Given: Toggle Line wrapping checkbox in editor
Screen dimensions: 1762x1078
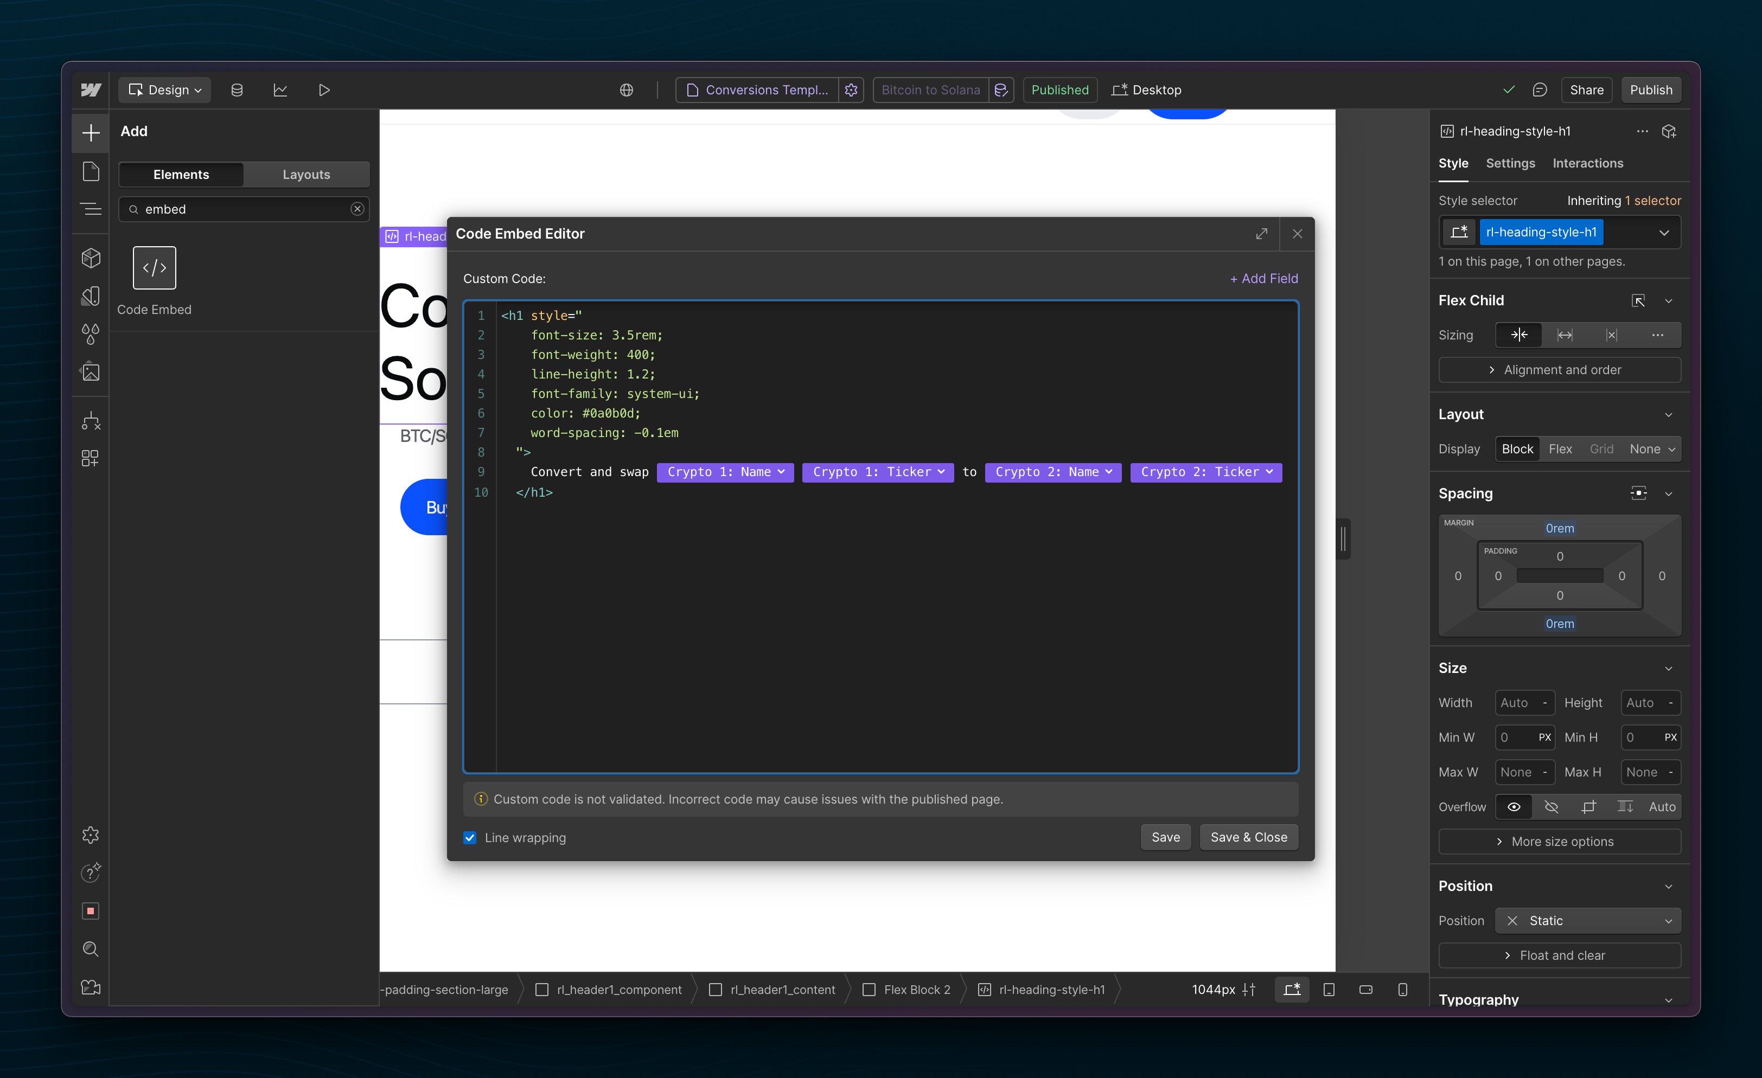Looking at the screenshot, I should click(x=472, y=837).
